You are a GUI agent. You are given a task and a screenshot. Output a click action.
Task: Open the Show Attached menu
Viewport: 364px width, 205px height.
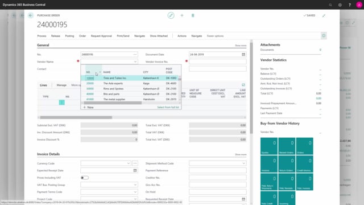159,36
